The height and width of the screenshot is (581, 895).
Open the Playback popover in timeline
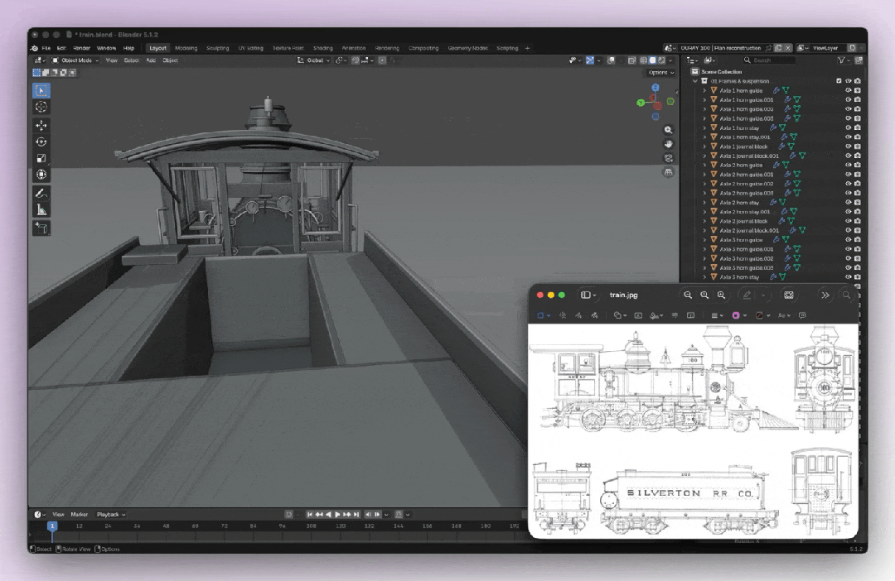111,514
